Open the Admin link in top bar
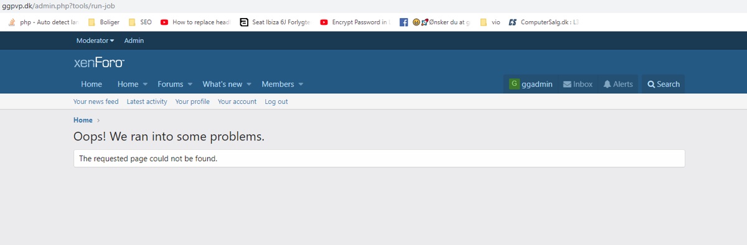Viewport: 747px width, 245px height. coord(134,40)
